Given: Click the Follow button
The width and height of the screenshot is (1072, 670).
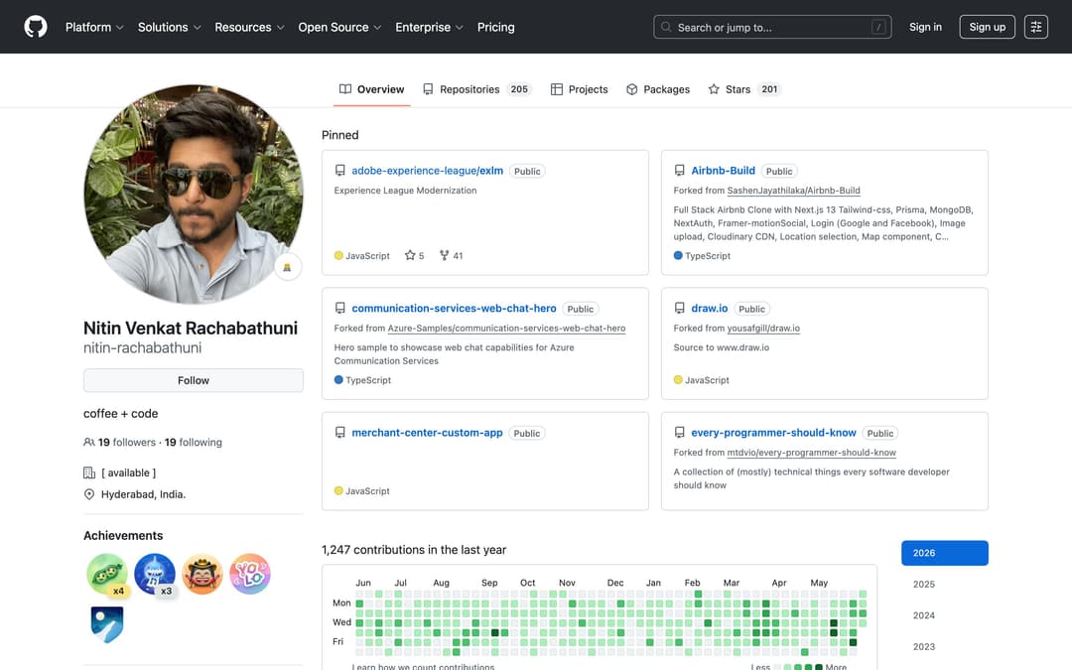Looking at the screenshot, I should (194, 380).
